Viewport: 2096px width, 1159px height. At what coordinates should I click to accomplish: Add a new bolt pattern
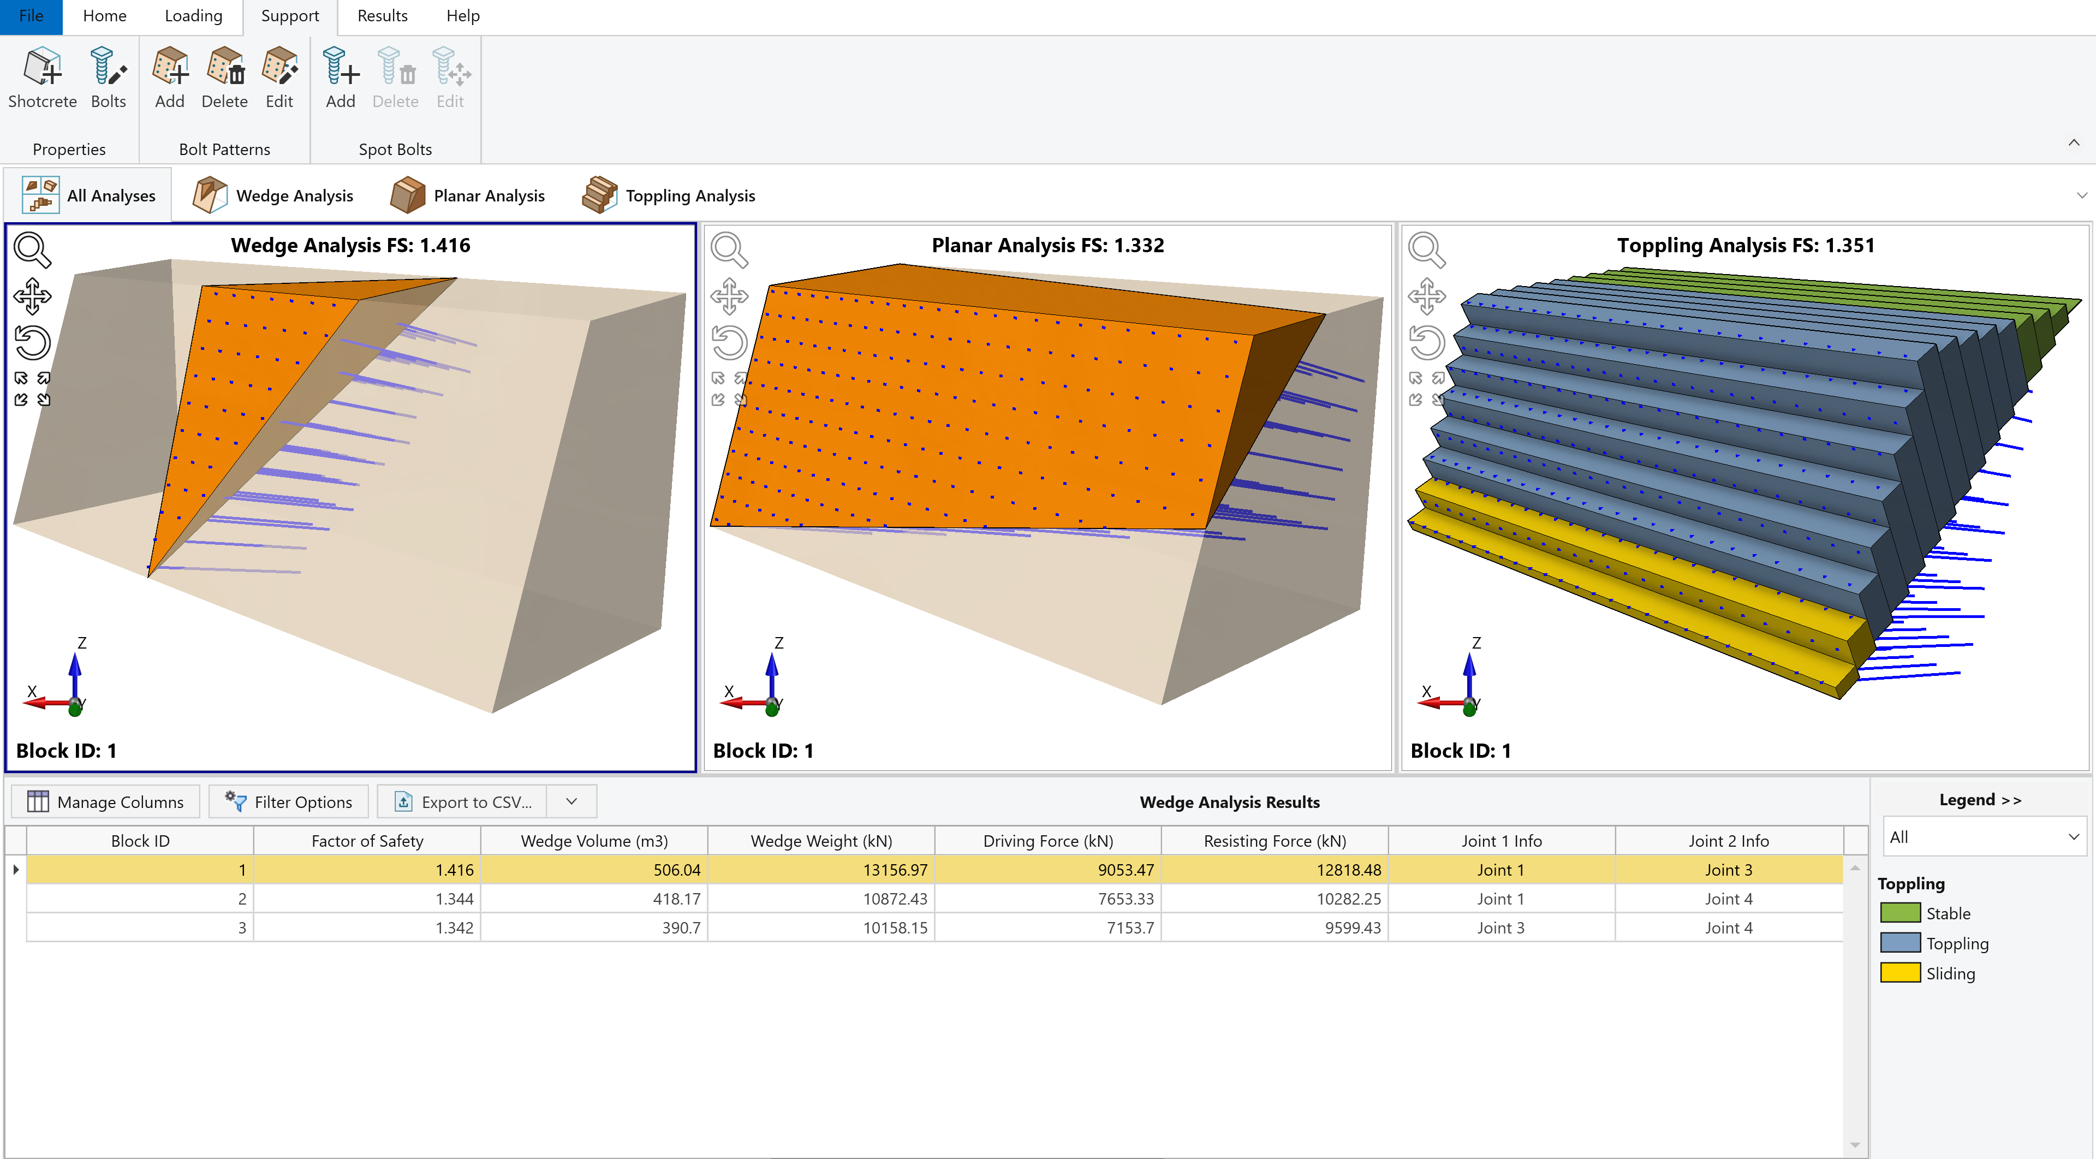pyautogui.click(x=169, y=78)
